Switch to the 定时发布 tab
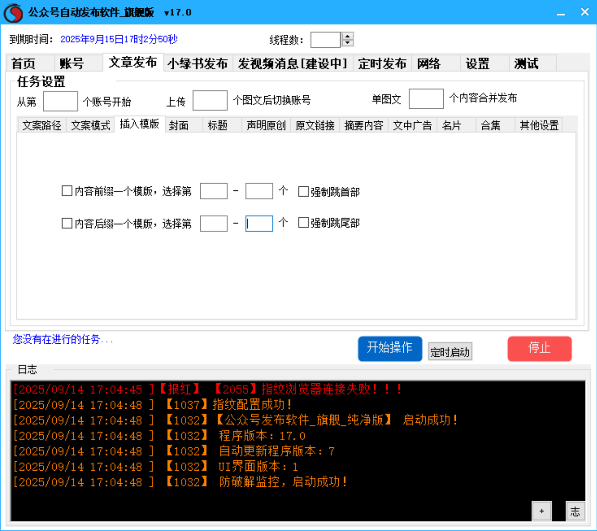 coord(382,64)
